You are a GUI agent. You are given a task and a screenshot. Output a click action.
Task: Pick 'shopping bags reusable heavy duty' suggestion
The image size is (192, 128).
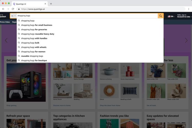point(90,34)
